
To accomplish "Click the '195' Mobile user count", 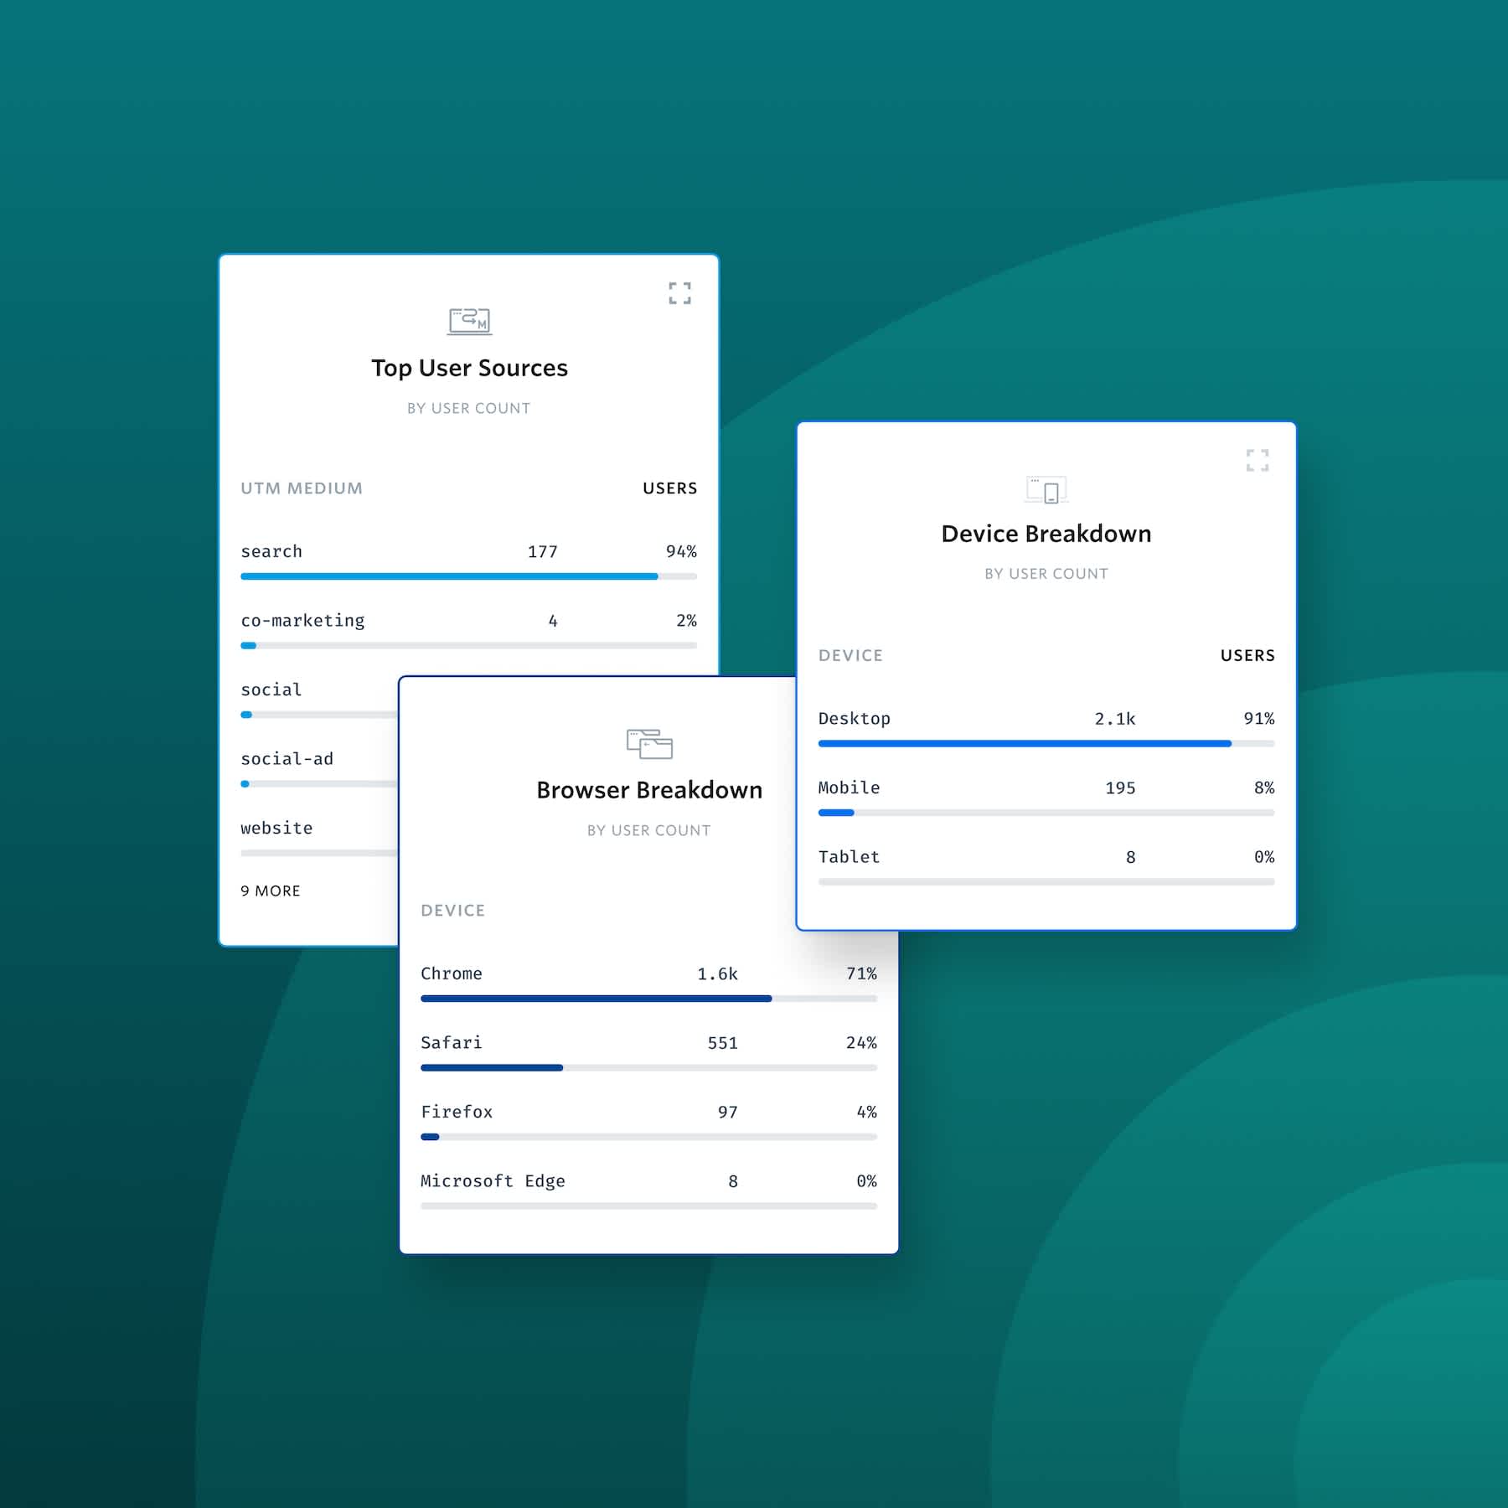I will click(1120, 788).
